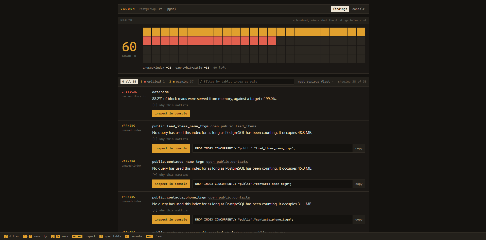Click the first yellow health grid square
This screenshot has height=240, width=486.
(147, 32)
